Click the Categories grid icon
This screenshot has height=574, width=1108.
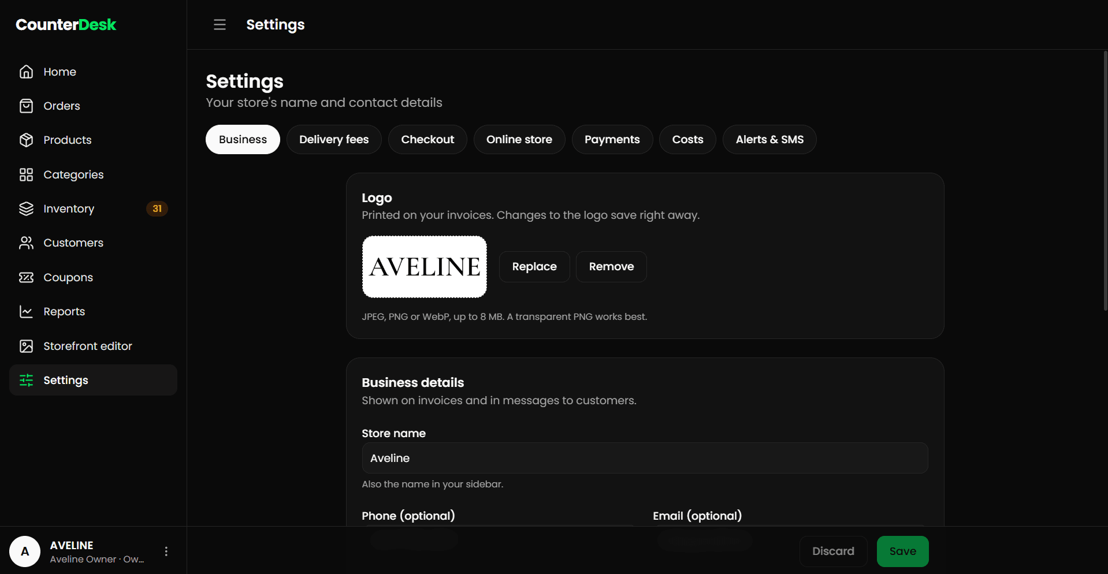26,174
